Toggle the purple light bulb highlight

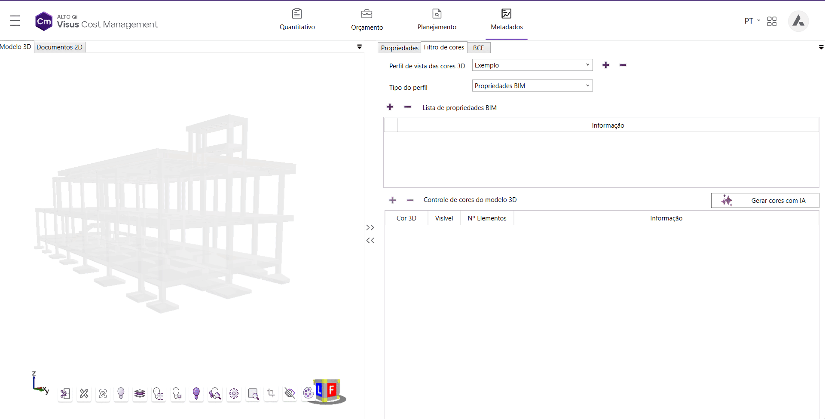[x=196, y=394]
